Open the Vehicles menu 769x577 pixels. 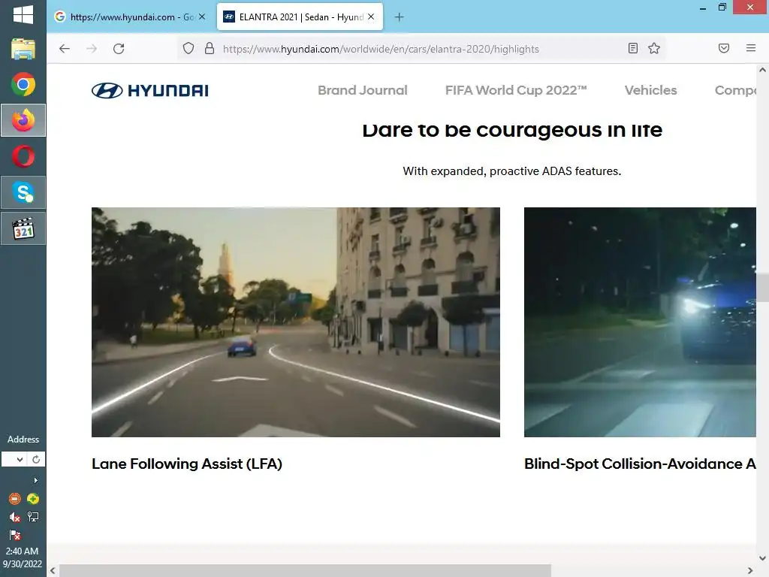tap(650, 90)
